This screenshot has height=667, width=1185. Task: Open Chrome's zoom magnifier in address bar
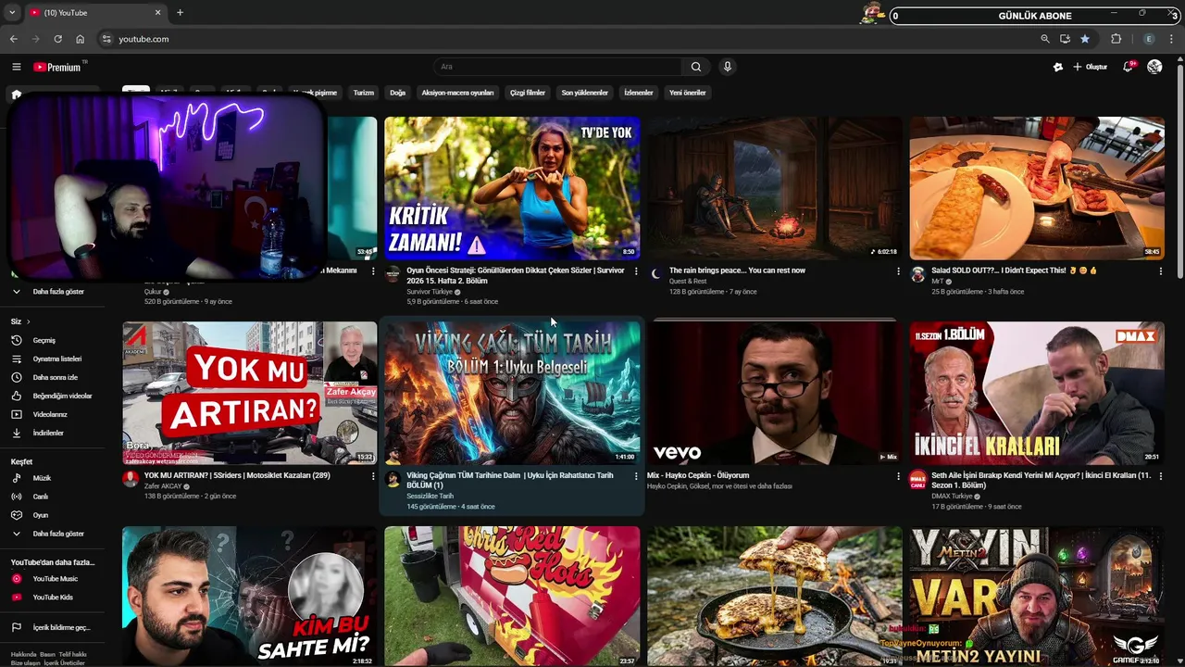point(1045,39)
